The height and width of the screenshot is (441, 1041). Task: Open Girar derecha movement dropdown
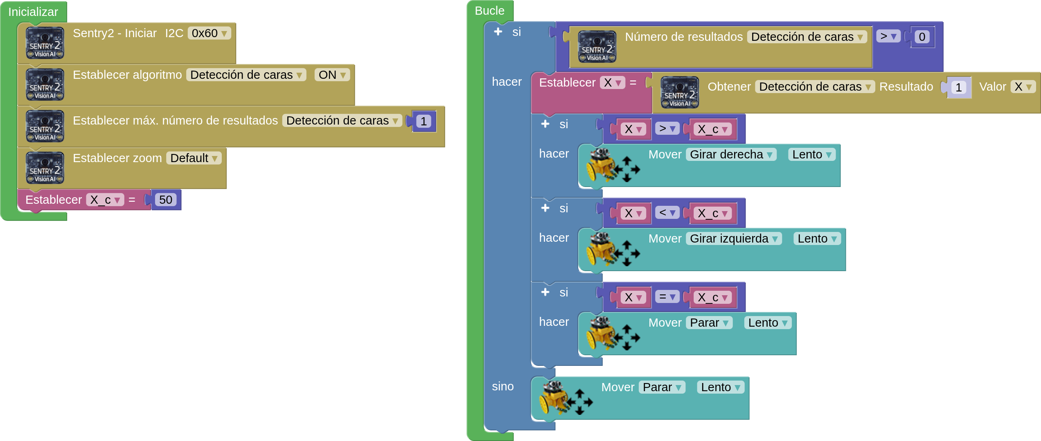[731, 154]
